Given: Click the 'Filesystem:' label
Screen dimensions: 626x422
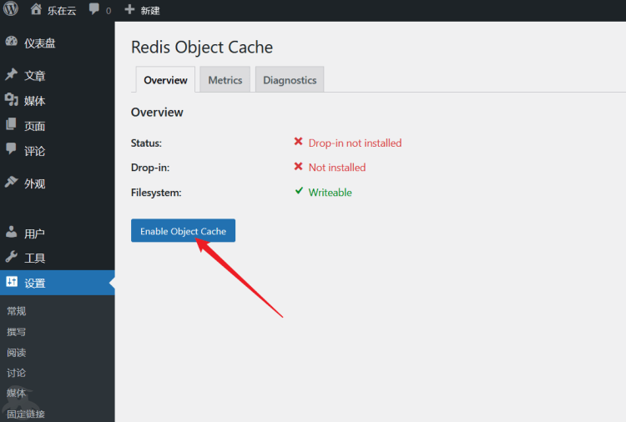Looking at the screenshot, I should coord(156,193).
